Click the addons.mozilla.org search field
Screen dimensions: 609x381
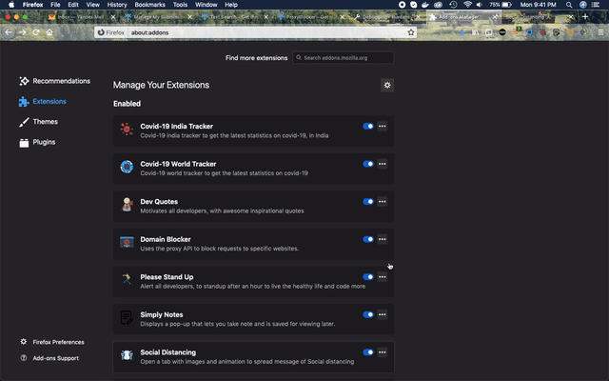(x=344, y=57)
